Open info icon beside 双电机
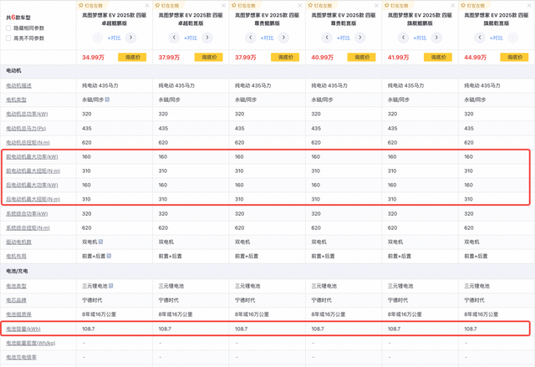The width and height of the screenshot is (535, 367). pyautogui.click(x=100, y=242)
